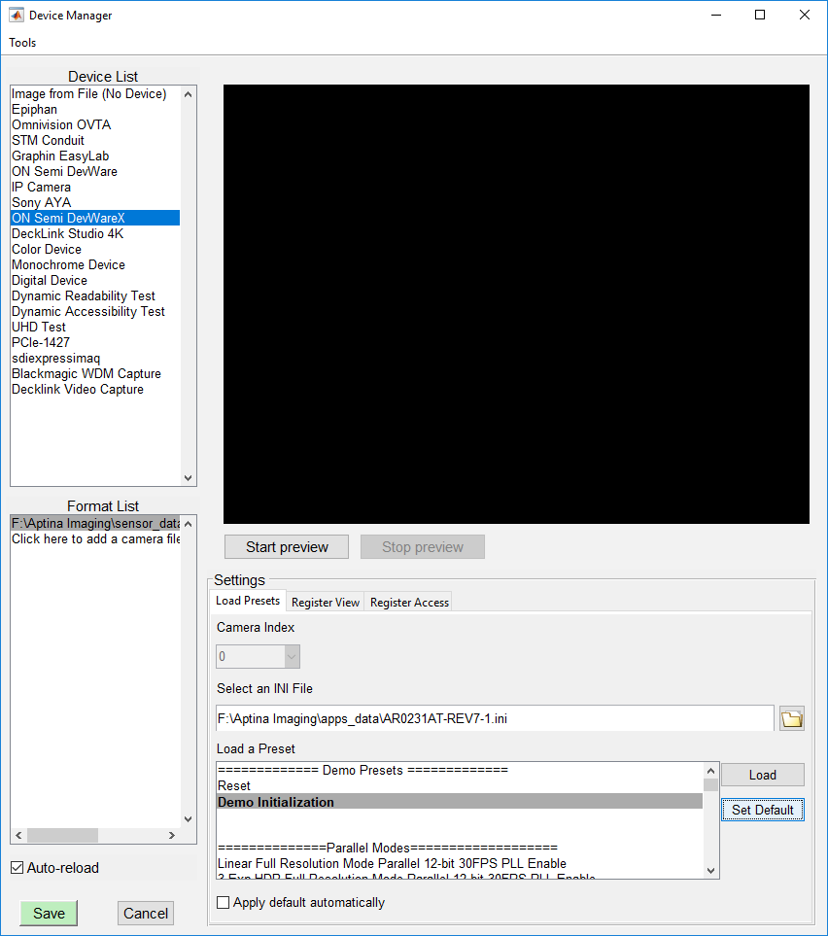828x936 pixels.
Task: Click the MATLAB icon in the title bar
Action: 17,15
